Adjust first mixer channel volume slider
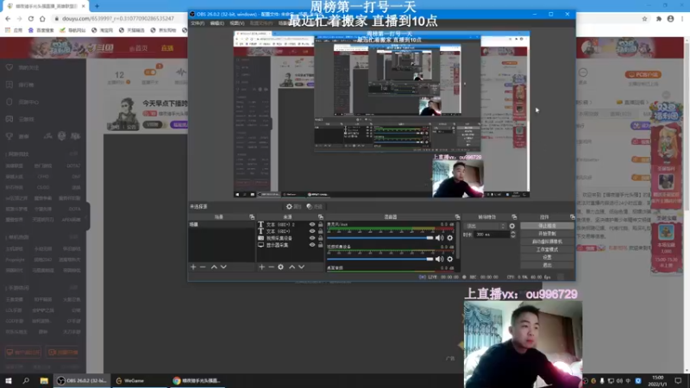 [380, 238]
